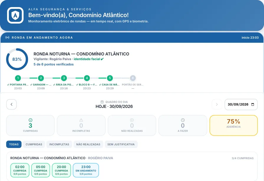Click the A Fazer clock icon
Viewport: 264px width, 181px height.
(183, 120)
